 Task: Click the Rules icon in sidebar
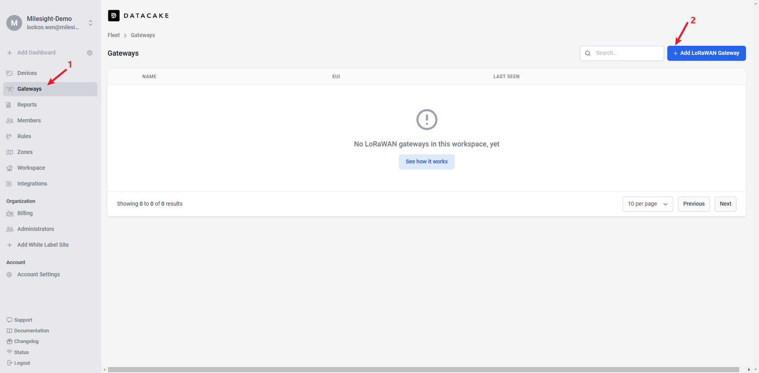(x=9, y=137)
